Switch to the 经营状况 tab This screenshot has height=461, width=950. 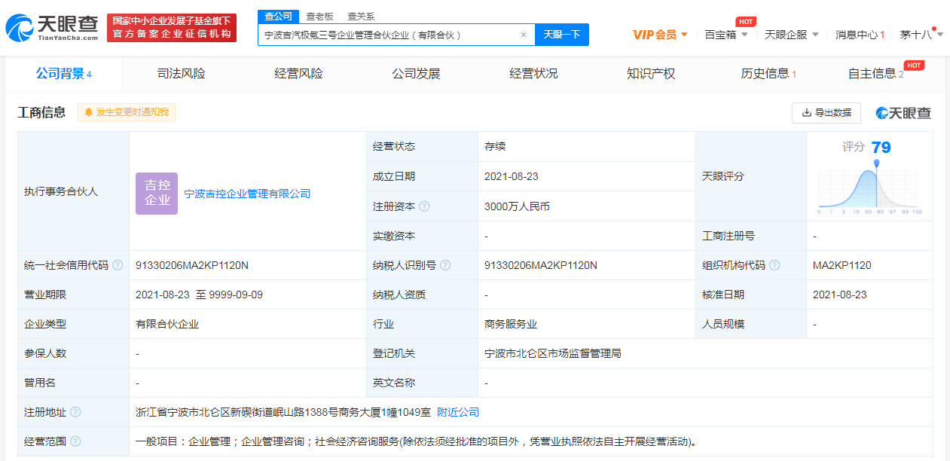click(x=533, y=74)
